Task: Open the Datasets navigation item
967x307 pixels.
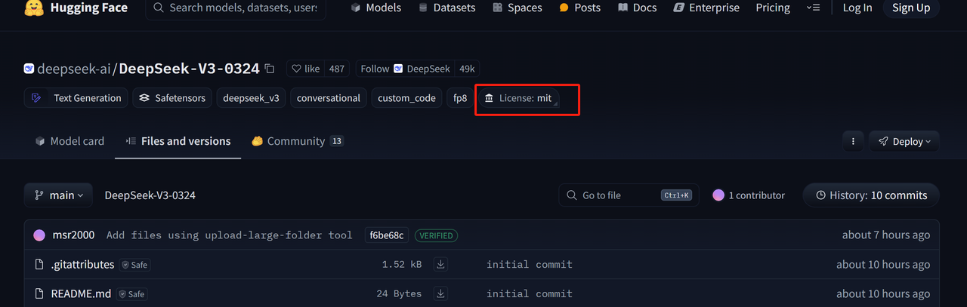Action: [x=446, y=8]
